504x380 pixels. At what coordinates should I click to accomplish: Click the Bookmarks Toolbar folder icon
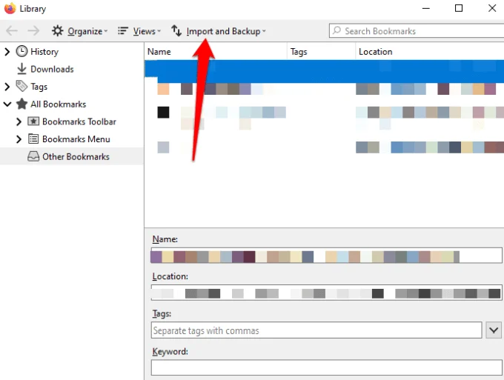click(33, 121)
